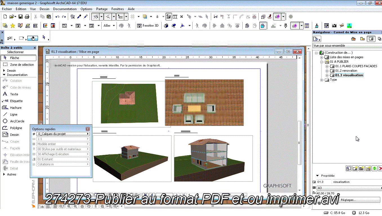Open the Aller dropdown
The height and width of the screenshot is (216, 382).
pos(109,26)
